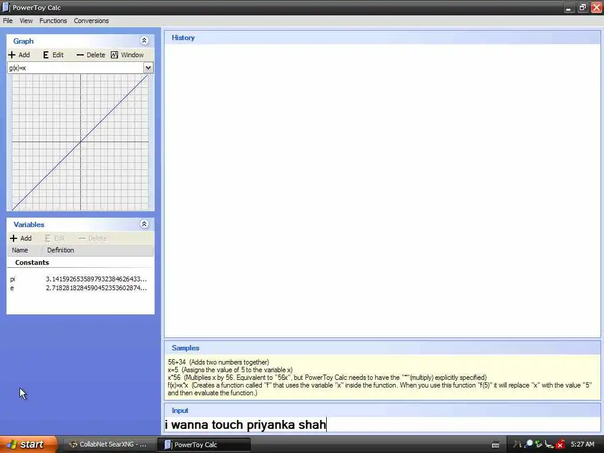604x453 pixels.
Task: Open the File menu
Action: click(8, 21)
